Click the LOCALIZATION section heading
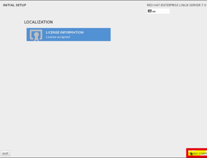The height and width of the screenshot is (158, 207). 38,22
